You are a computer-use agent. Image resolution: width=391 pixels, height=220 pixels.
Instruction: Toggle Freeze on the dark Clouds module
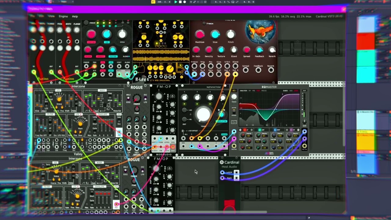pyautogui.click(x=86, y=23)
